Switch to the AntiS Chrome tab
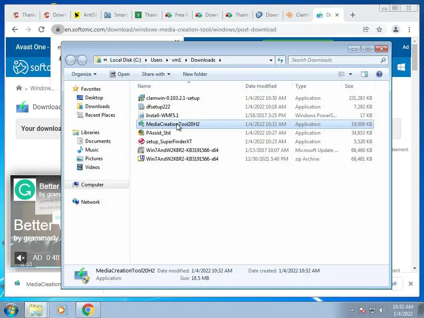Screen dimensions: 424x318 85,15
